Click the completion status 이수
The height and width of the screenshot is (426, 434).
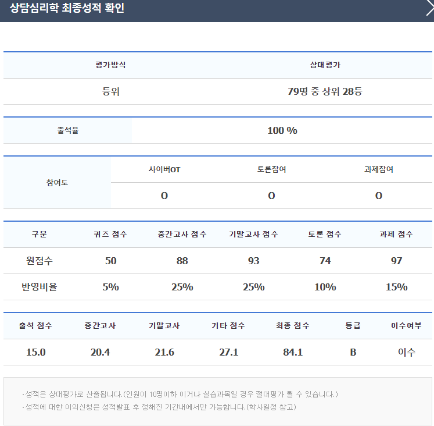click(407, 352)
